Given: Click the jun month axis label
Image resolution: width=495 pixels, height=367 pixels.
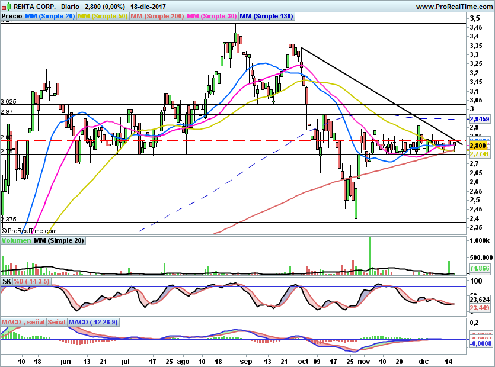Looking at the screenshot, I should pyautogui.click(x=66, y=362).
